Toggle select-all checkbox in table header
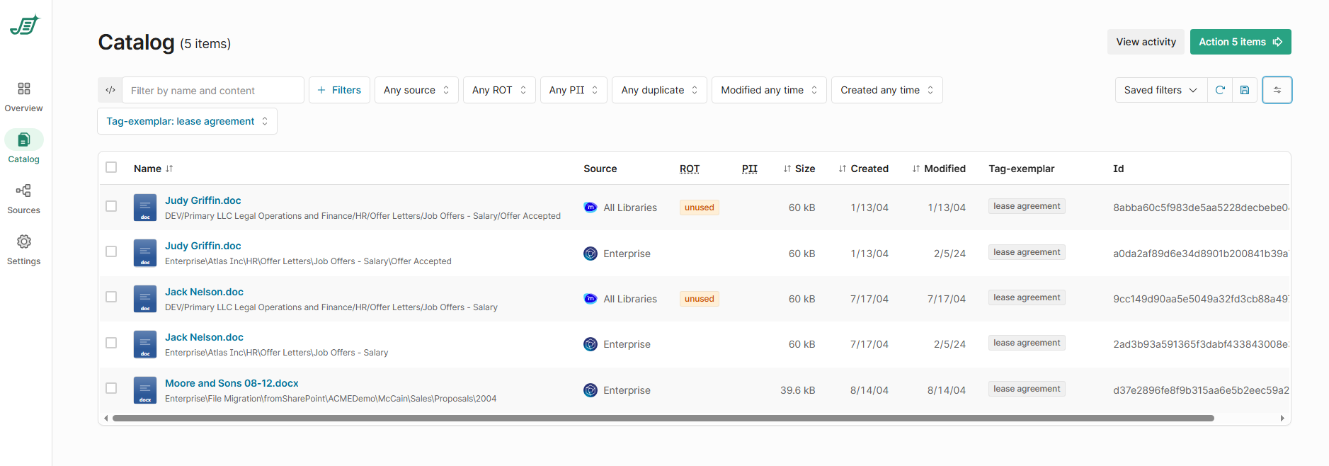 coord(111,168)
